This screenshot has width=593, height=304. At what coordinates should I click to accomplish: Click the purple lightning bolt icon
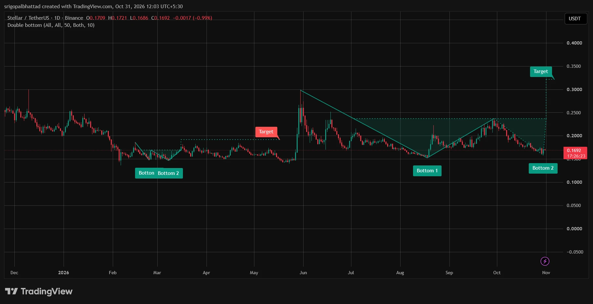pos(545,261)
